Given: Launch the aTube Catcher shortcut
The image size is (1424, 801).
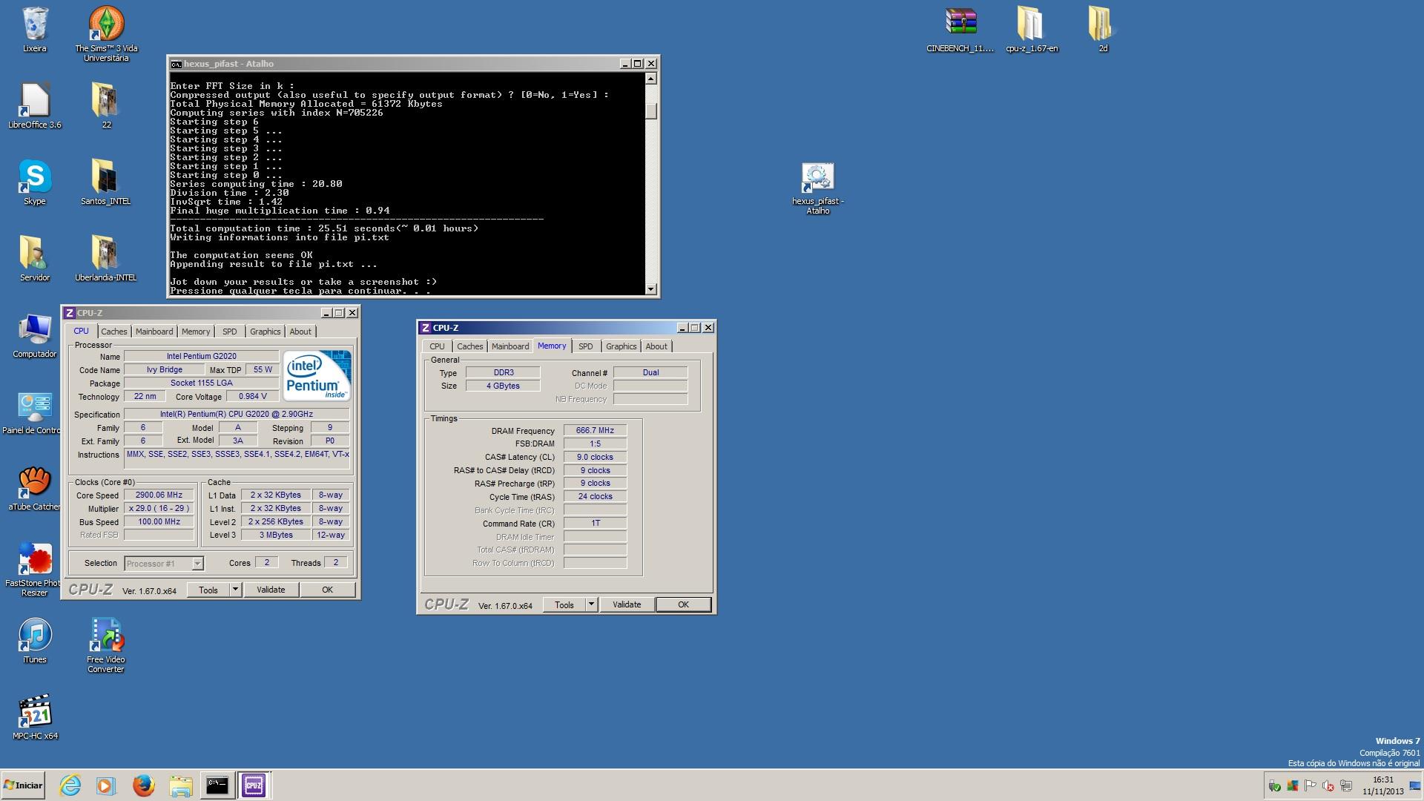Looking at the screenshot, I should [x=35, y=488].
